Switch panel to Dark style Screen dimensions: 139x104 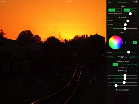(x=127, y=10)
